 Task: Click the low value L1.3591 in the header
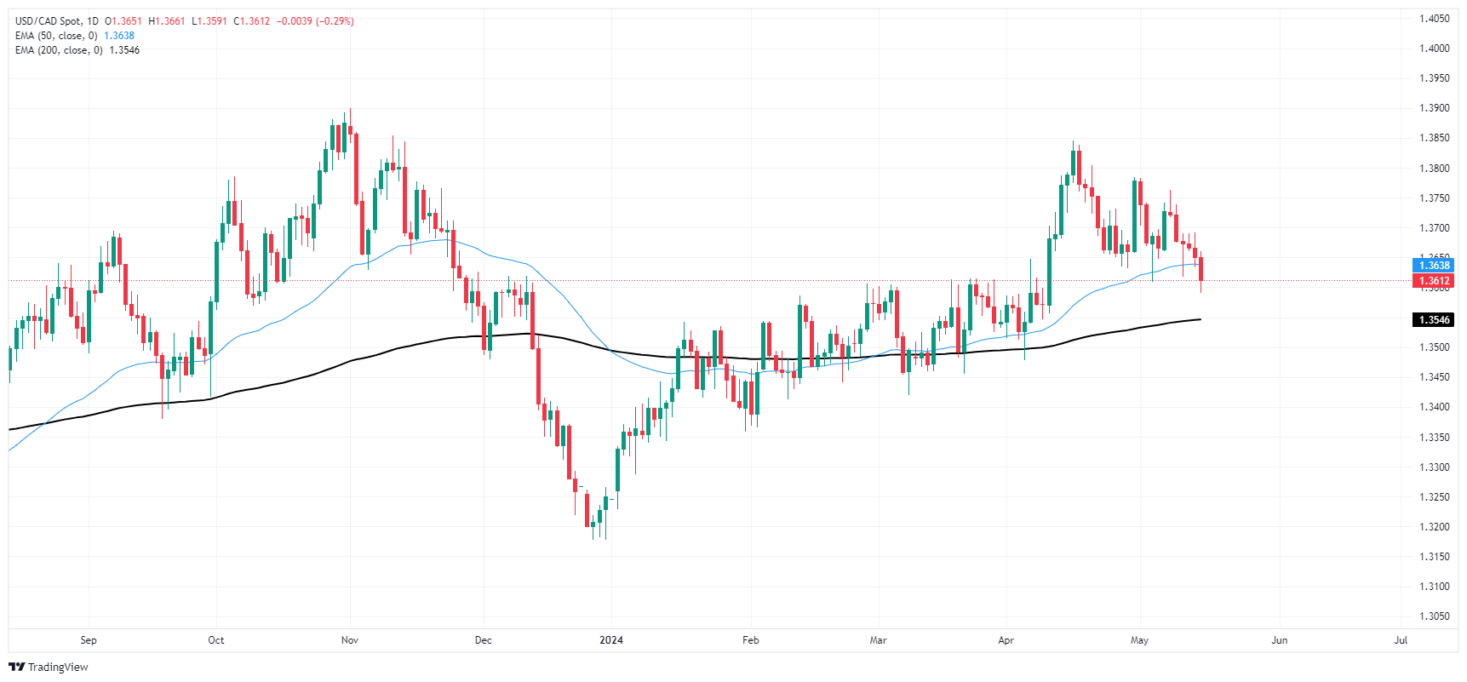pos(209,21)
